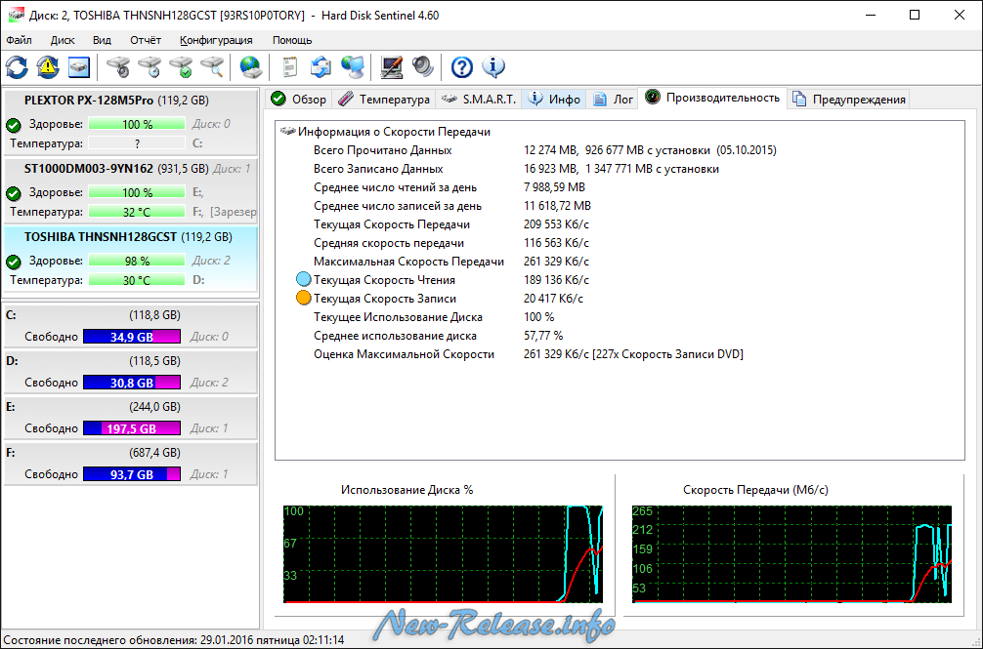983x649 pixels.
Task: Click the monitor with brush toolbar icon
Action: coord(392,67)
